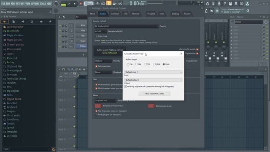Click the playlist speaker mute tool icon
The height and width of the screenshot is (152, 270).
tap(80, 69)
